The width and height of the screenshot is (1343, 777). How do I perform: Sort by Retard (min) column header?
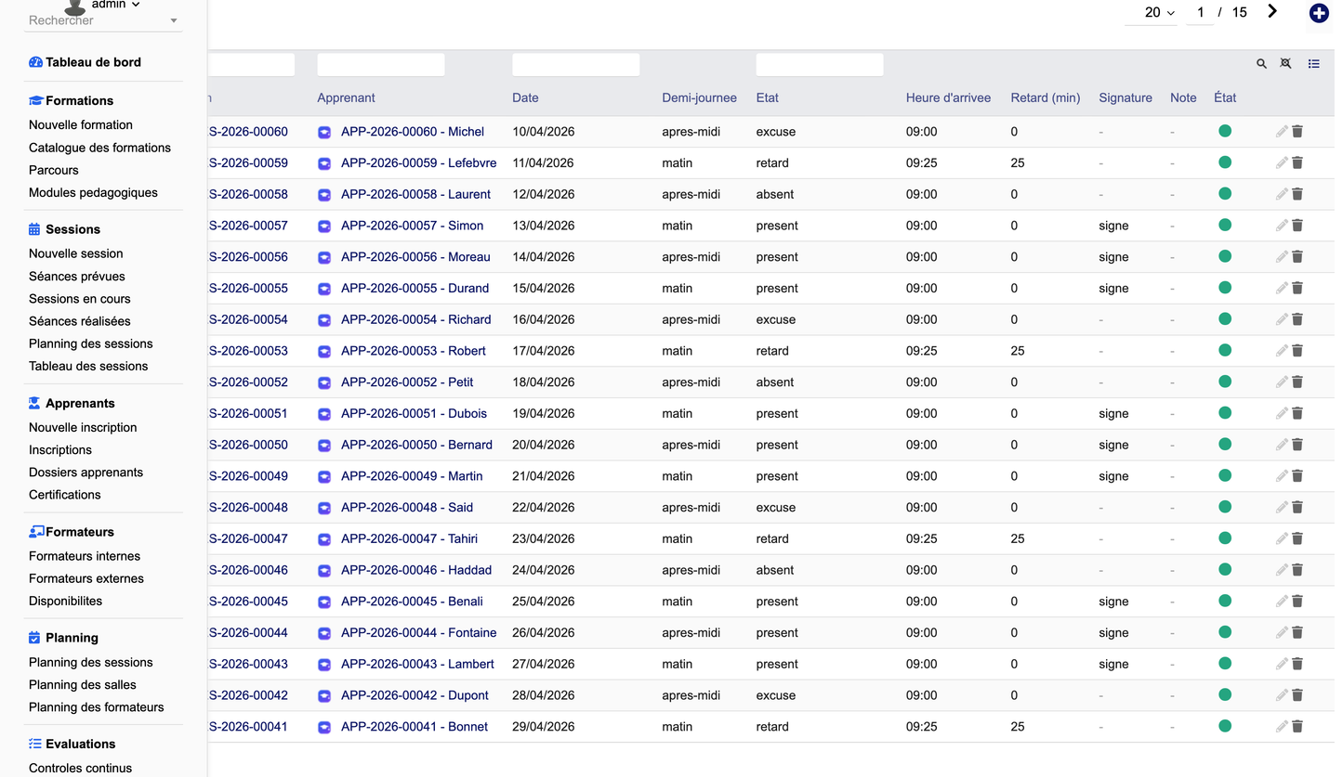[1046, 97]
